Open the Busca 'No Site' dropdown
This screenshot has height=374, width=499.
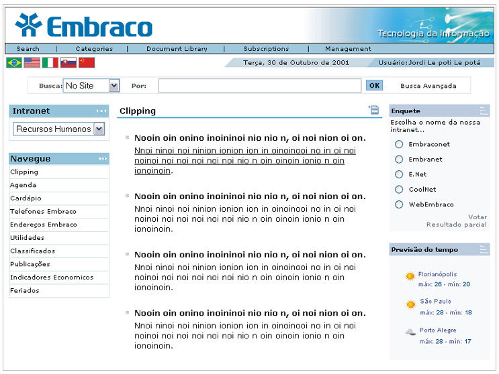(x=114, y=86)
